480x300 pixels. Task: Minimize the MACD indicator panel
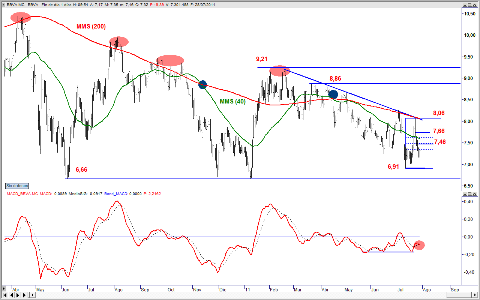465,194
